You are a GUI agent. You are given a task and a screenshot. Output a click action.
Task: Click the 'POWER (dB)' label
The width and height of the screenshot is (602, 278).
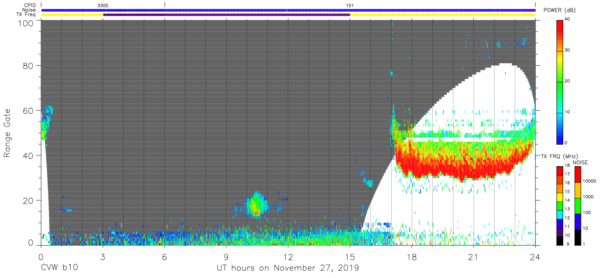pyautogui.click(x=559, y=10)
